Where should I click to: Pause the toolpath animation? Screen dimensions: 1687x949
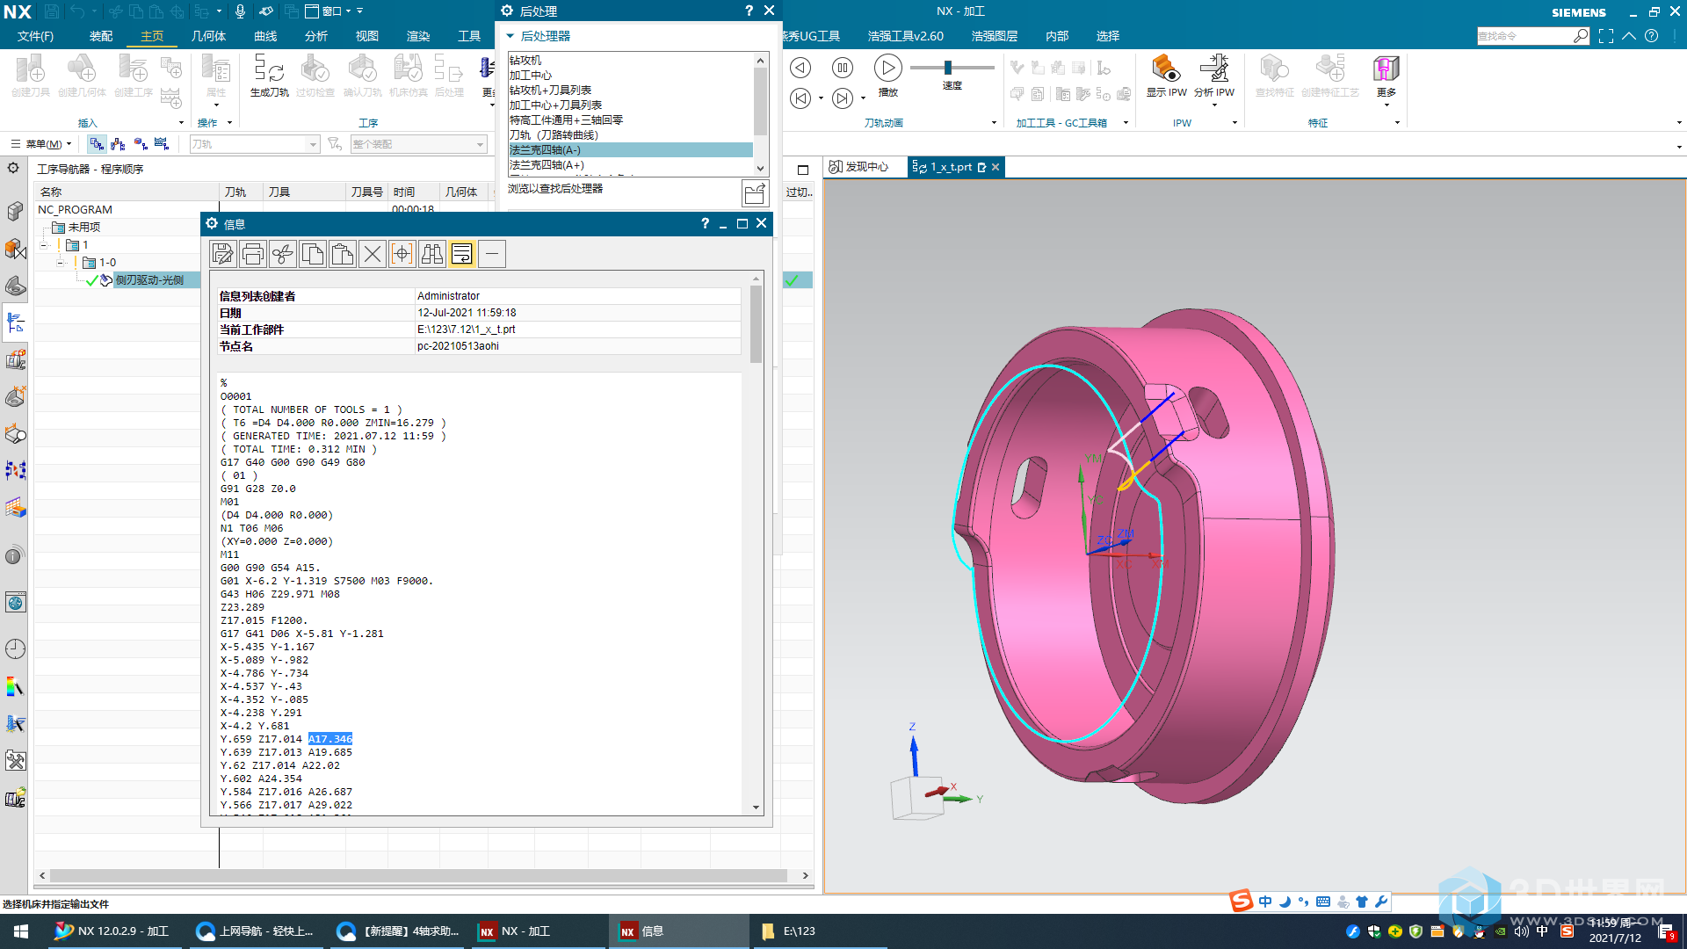(x=842, y=68)
